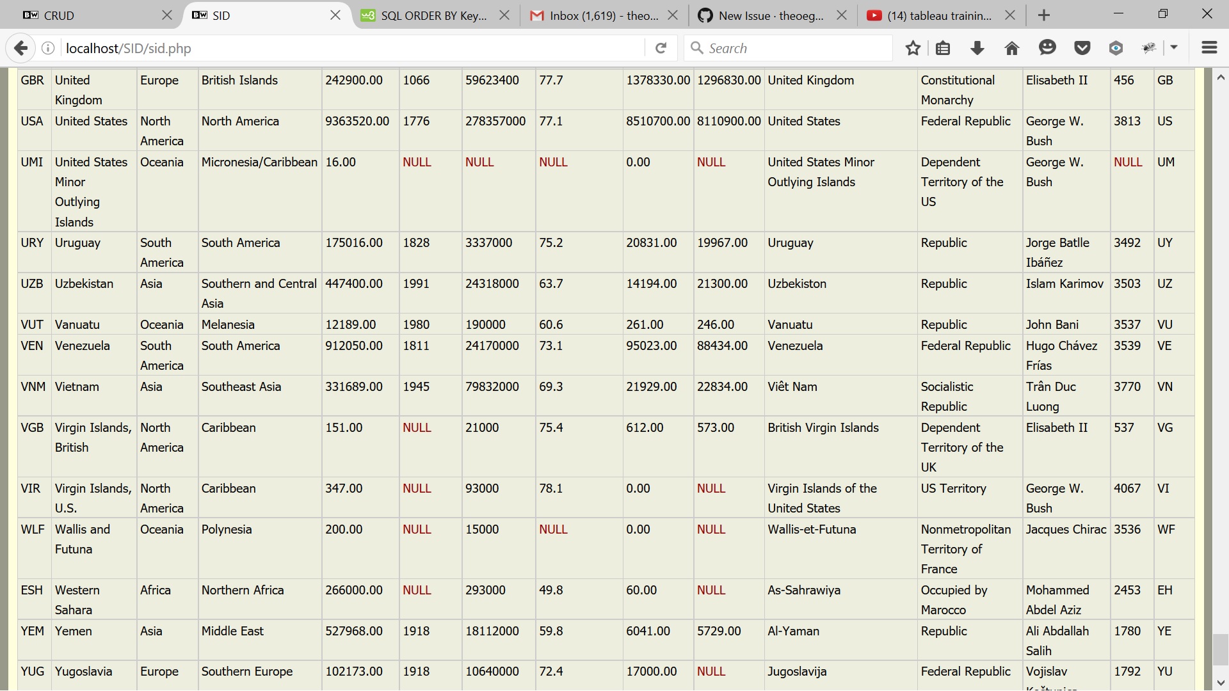Screen dimensions: 1229x691
Task: Open the downloads arrow icon
Action: [977, 48]
